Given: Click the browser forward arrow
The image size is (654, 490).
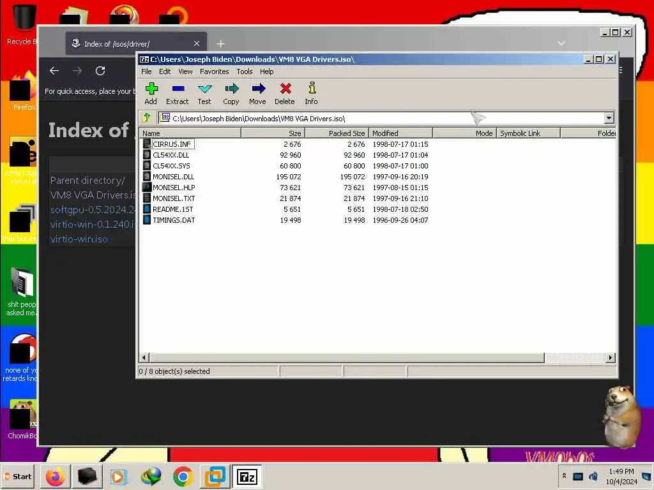Looking at the screenshot, I should click(77, 71).
